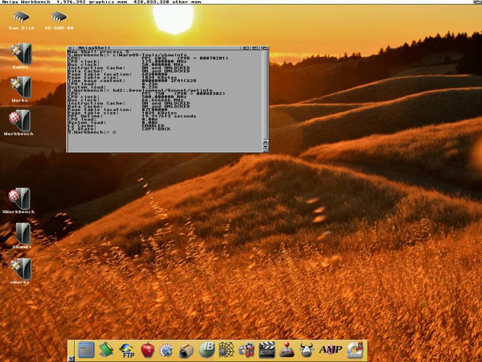The width and height of the screenshot is (482, 362).
Task: Click the joystick dock icon
Action: 286,350
